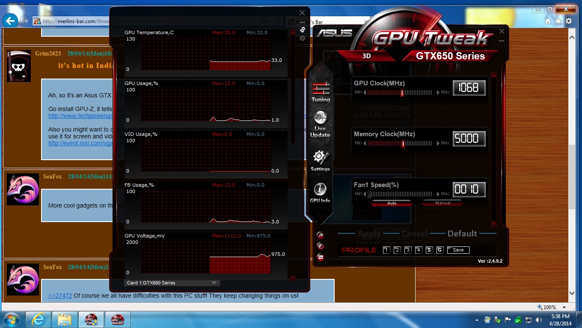Switch to GPU Tweak taskbar item
Screen dimensions: 582x328
point(91,319)
